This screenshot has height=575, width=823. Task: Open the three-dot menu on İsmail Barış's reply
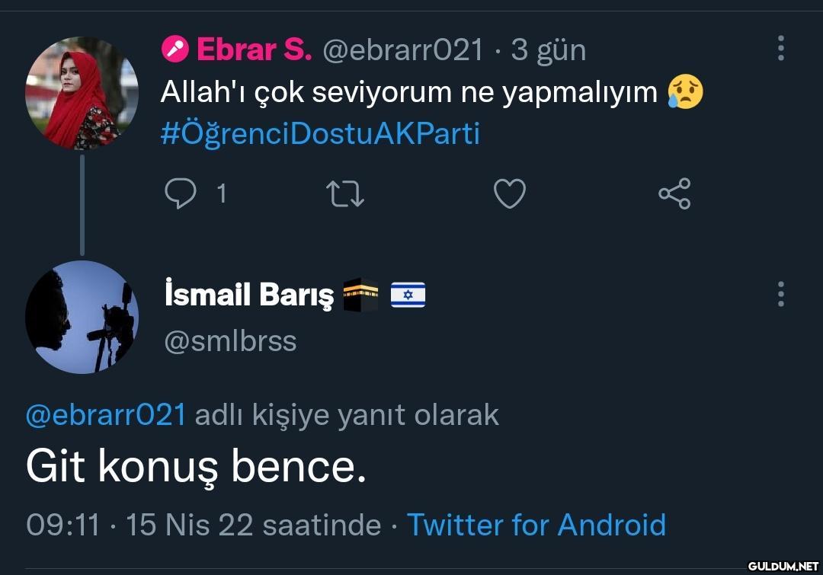click(x=780, y=294)
